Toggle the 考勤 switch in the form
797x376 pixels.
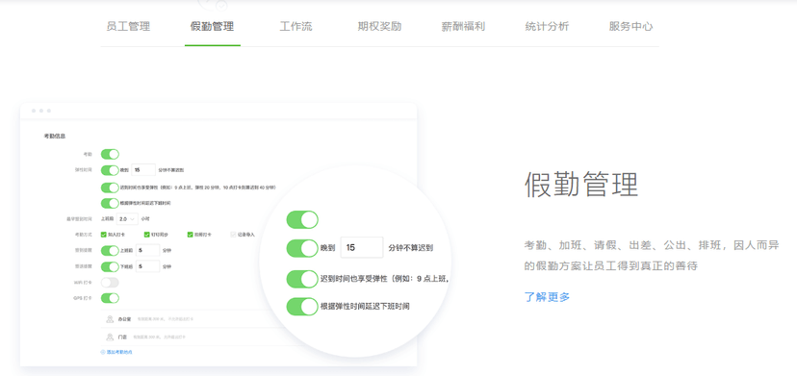110,154
